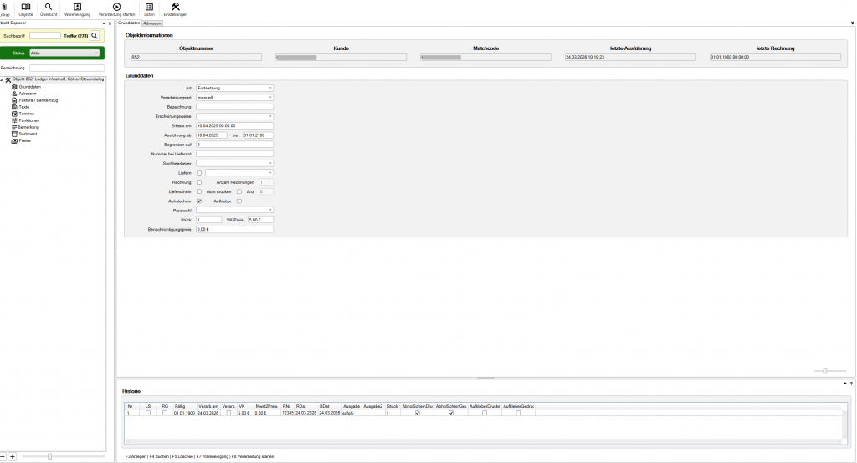Screen dimensions: 857x463
Task: Switch to the Adressen tab
Action: tap(152, 23)
